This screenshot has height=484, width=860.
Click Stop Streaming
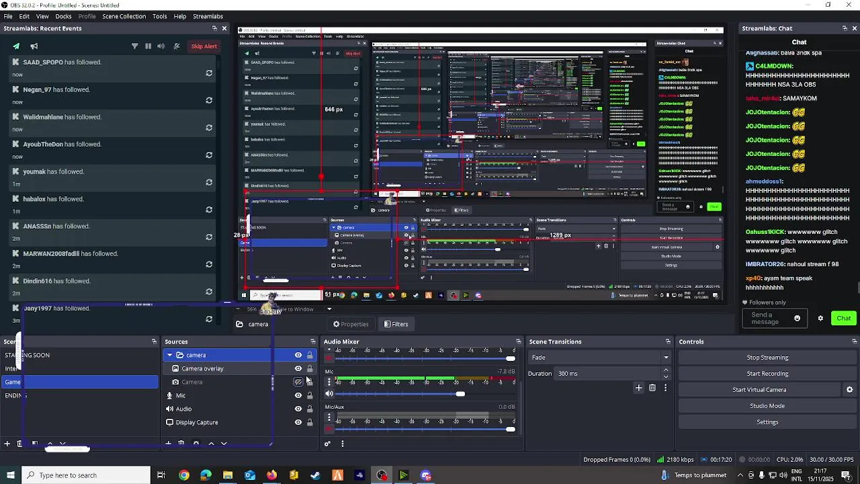click(x=767, y=358)
